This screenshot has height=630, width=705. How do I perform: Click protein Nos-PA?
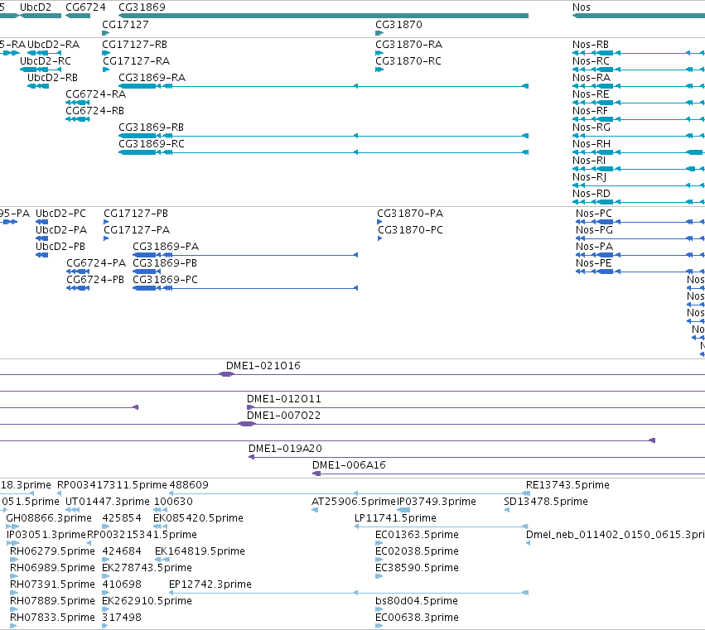coord(594,247)
